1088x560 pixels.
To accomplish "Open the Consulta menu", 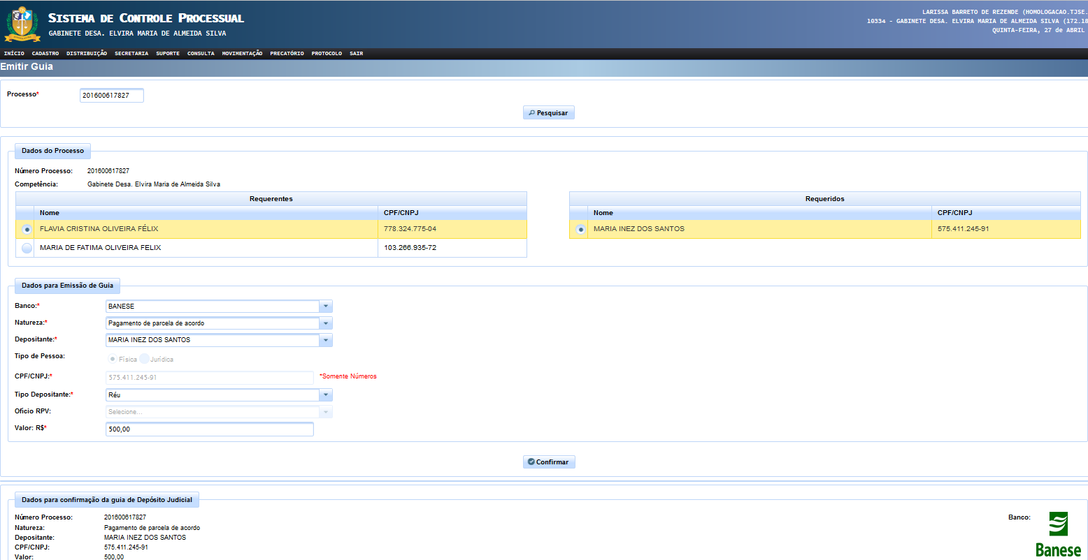I will (x=201, y=54).
